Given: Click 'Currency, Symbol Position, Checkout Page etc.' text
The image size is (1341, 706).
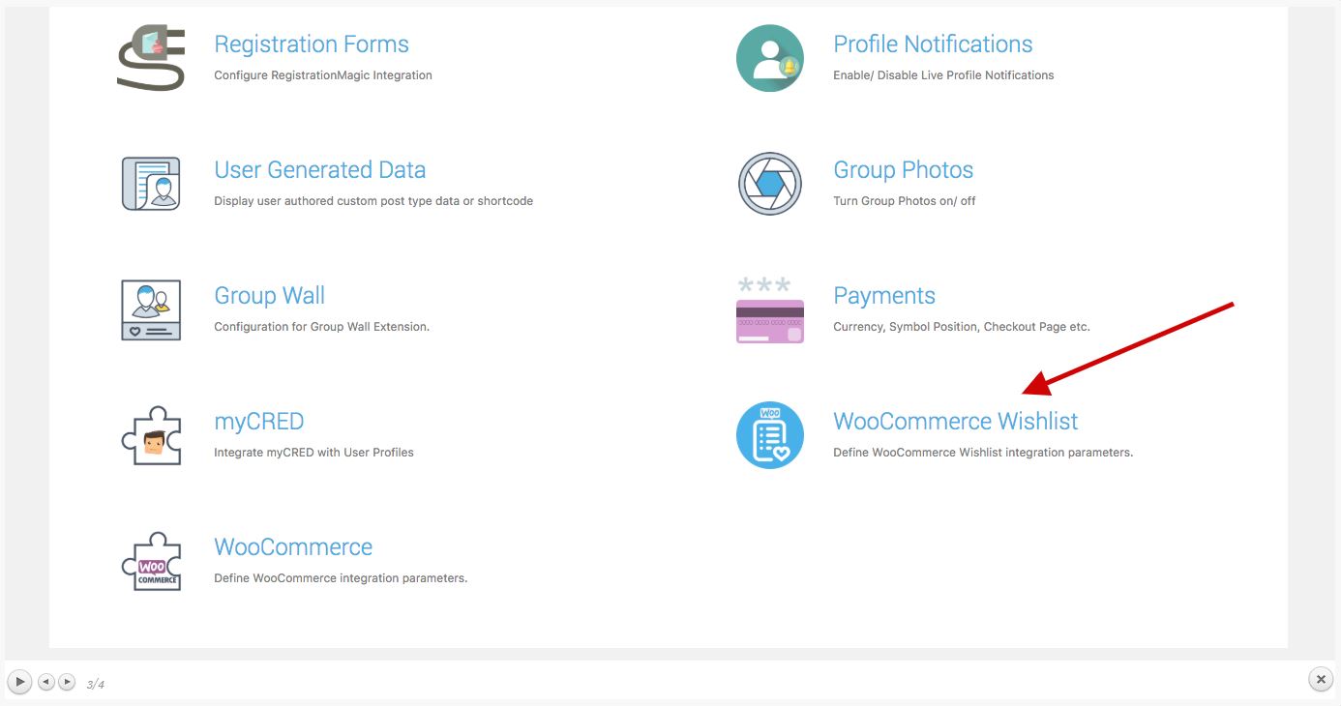Looking at the screenshot, I should coord(962,327).
